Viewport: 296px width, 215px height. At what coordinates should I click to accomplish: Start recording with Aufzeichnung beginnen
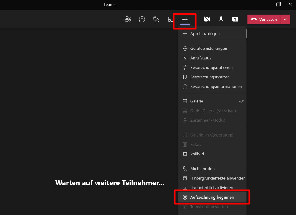click(212, 197)
